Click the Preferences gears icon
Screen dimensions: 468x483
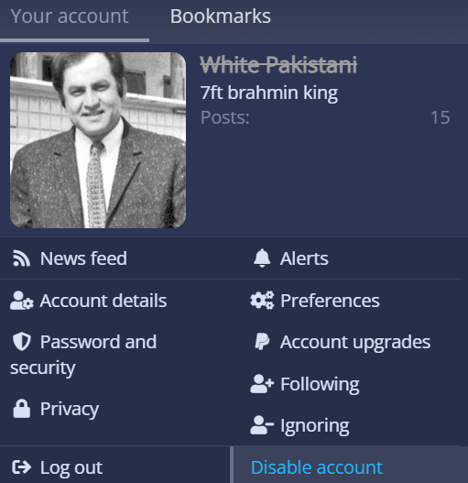pos(262,300)
